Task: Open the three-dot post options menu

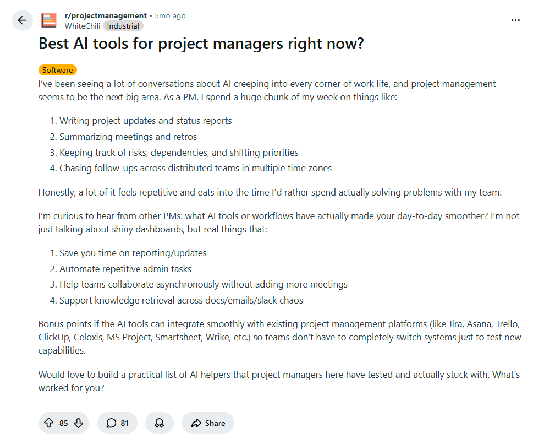Action: pos(515,20)
